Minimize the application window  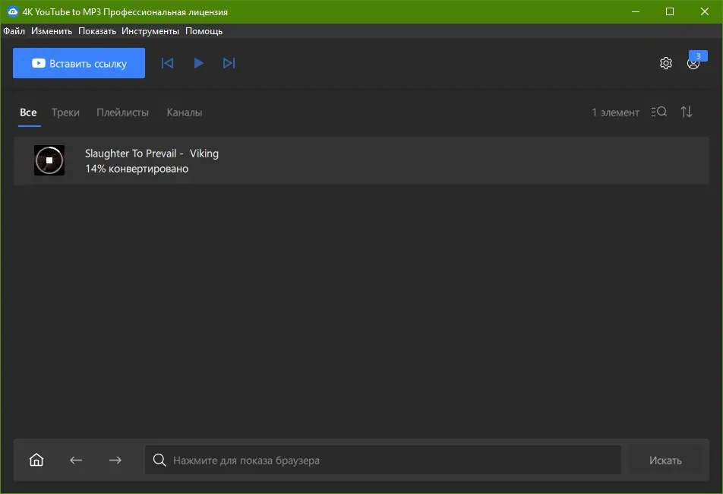[636, 11]
